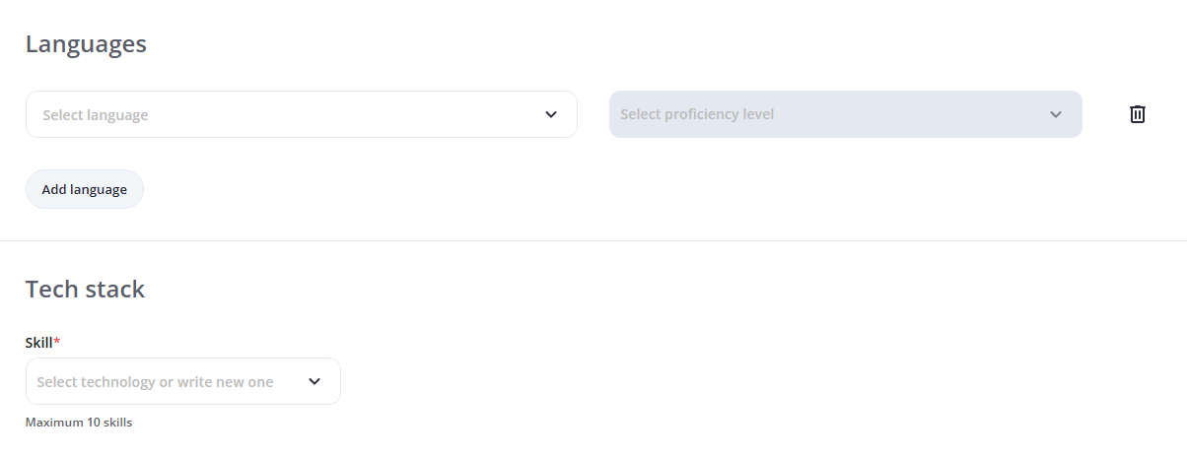Click the 'Select language' placeholder text
This screenshot has height=457, width=1187.
coord(96,115)
